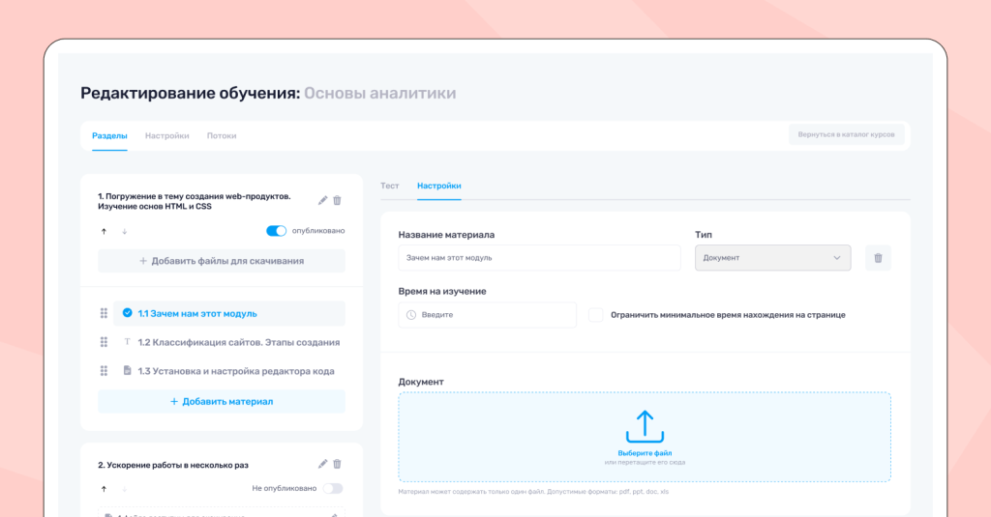The width and height of the screenshot is (991, 517).
Task: Grab drag handle of item 1.1
Action: [104, 313]
